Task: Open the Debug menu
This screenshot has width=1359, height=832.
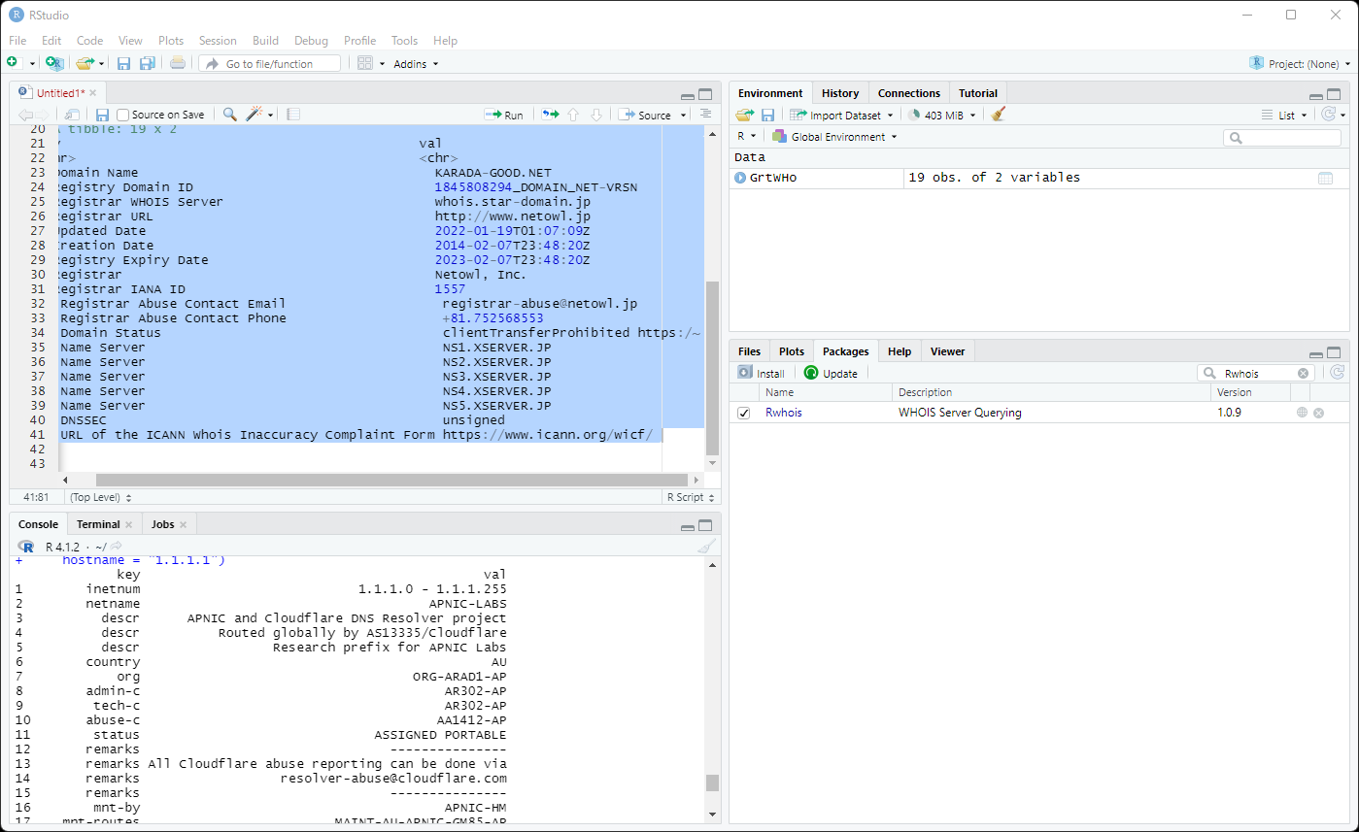Action: pos(311,41)
